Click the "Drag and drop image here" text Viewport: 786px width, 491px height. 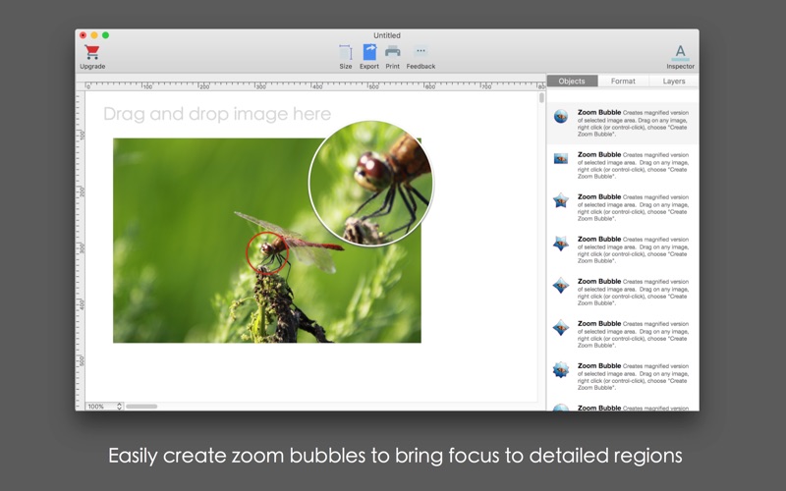217,114
